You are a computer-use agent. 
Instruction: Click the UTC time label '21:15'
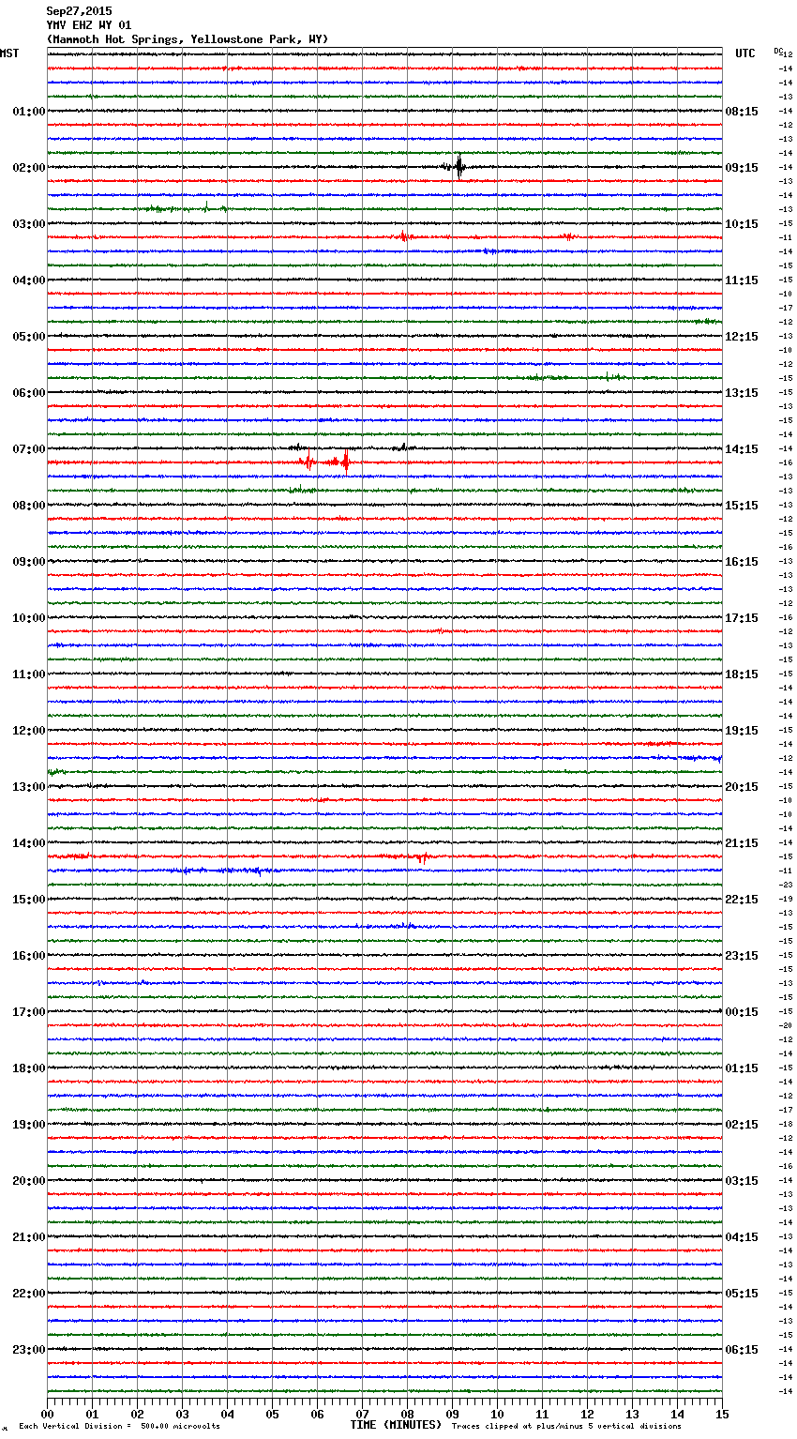coord(742,843)
